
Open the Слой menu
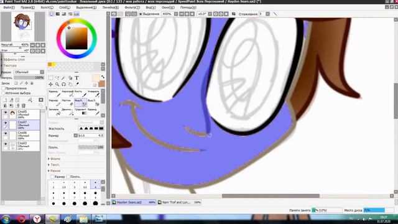pos(65,7)
